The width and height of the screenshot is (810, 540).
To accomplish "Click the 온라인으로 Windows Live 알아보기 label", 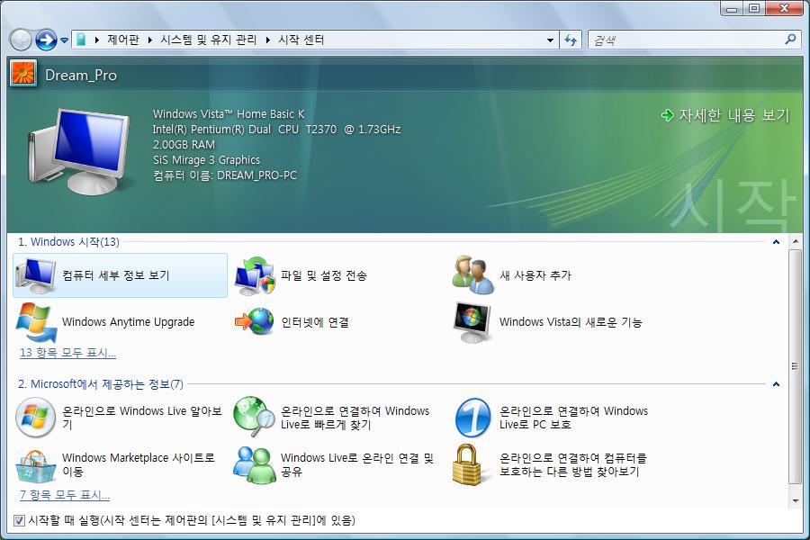I will click(142, 418).
